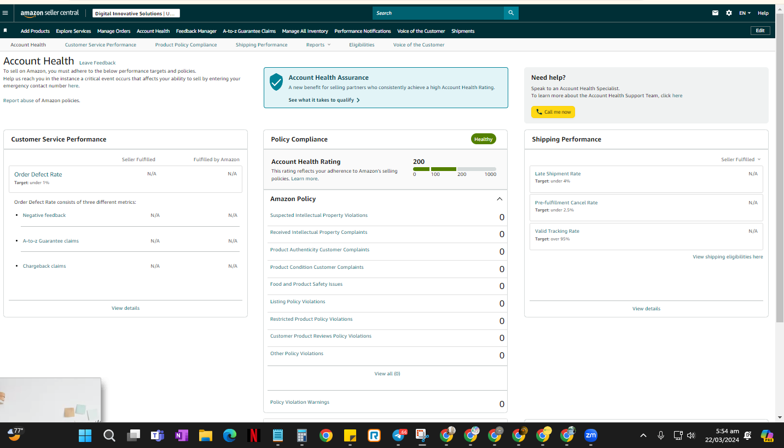This screenshot has height=448, width=784.
Task: Click the Account Health Rating progress bar
Action: click(x=455, y=169)
